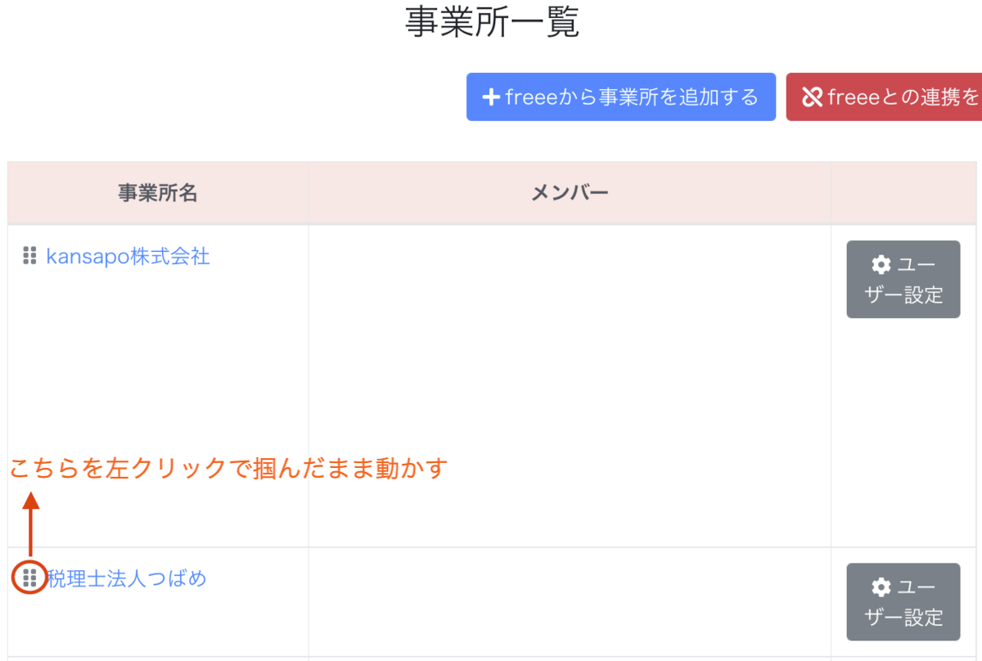
Task: Click the red freeeとの連携を button
Action: coord(884,97)
